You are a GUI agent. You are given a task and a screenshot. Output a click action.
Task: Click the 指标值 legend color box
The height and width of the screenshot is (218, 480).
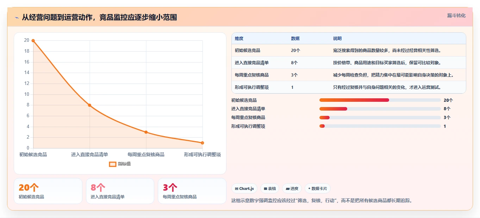(113, 164)
